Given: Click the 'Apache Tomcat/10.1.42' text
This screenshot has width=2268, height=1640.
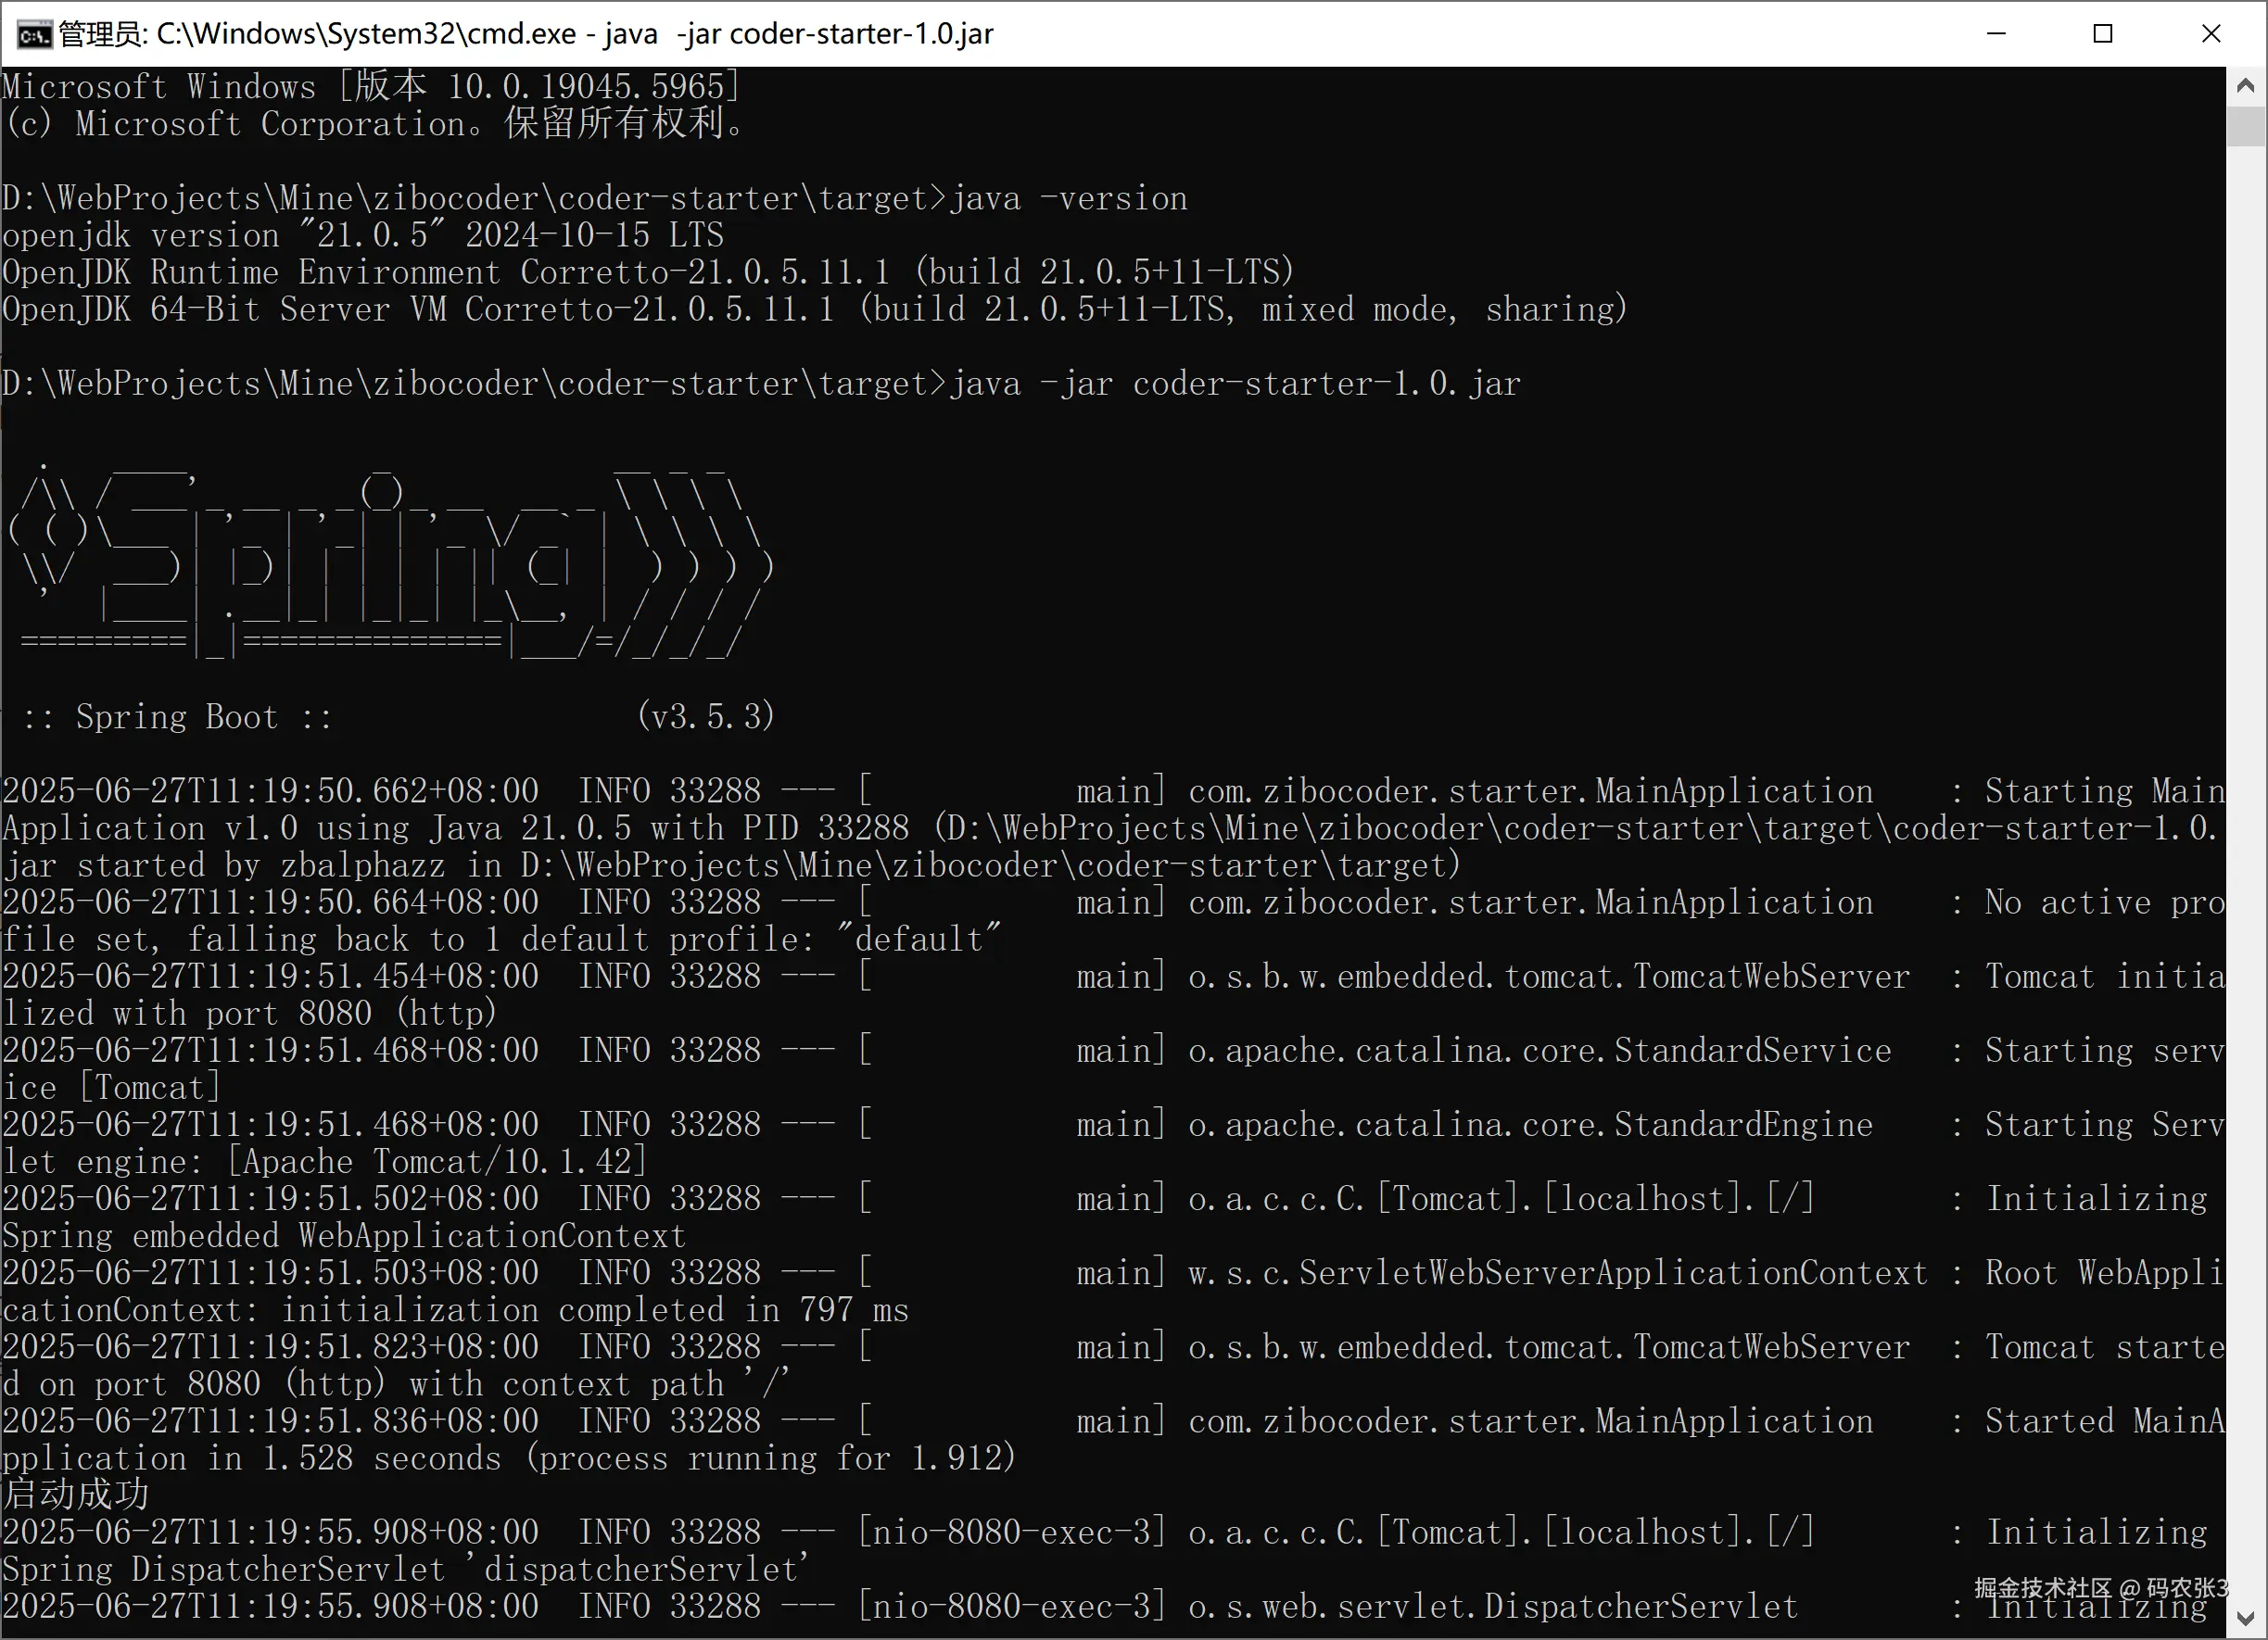Looking at the screenshot, I should tap(440, 1161).
